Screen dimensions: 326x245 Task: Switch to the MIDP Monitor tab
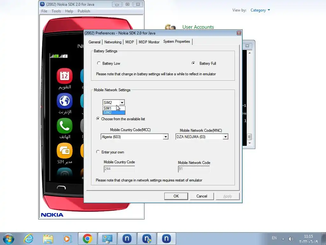click(149, 42)
